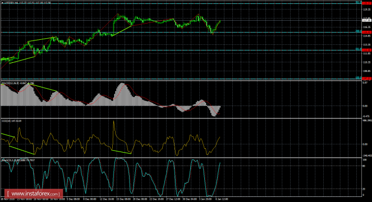Click the 115.35 price scale label
This screenshot has width=372, height=202.
point(367,10)
